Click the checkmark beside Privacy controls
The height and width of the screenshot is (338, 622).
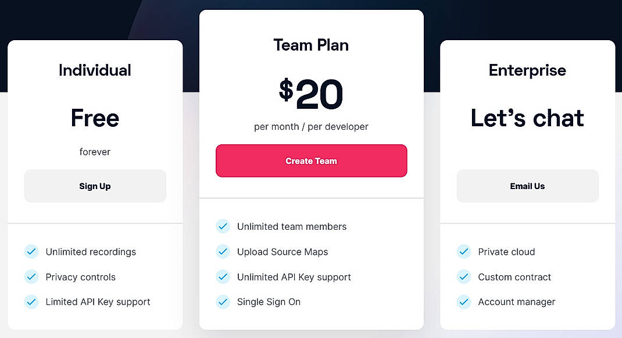pyautogui.click(x=31, y=277)
